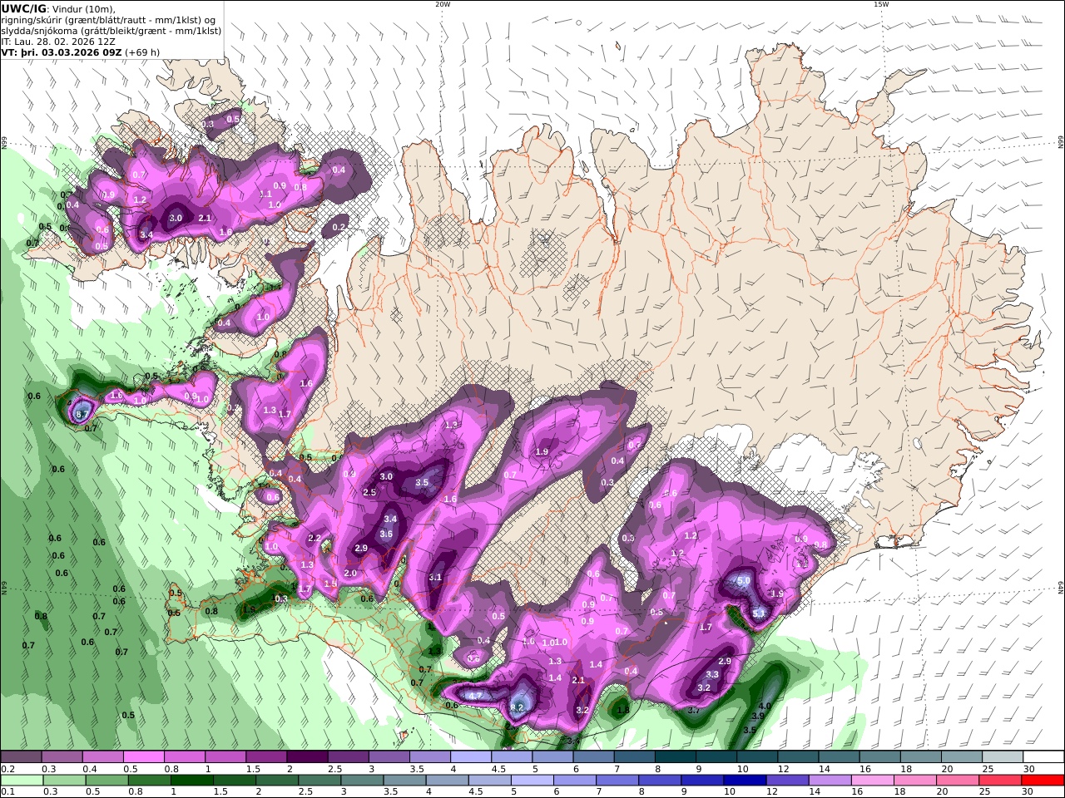Click the bright pink 0.5–0.8 snow legend swatch
This screenshot has height=798, width=1065.
click(144, 756)
